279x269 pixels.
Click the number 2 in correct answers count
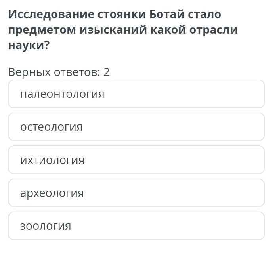tap(106, 72)
